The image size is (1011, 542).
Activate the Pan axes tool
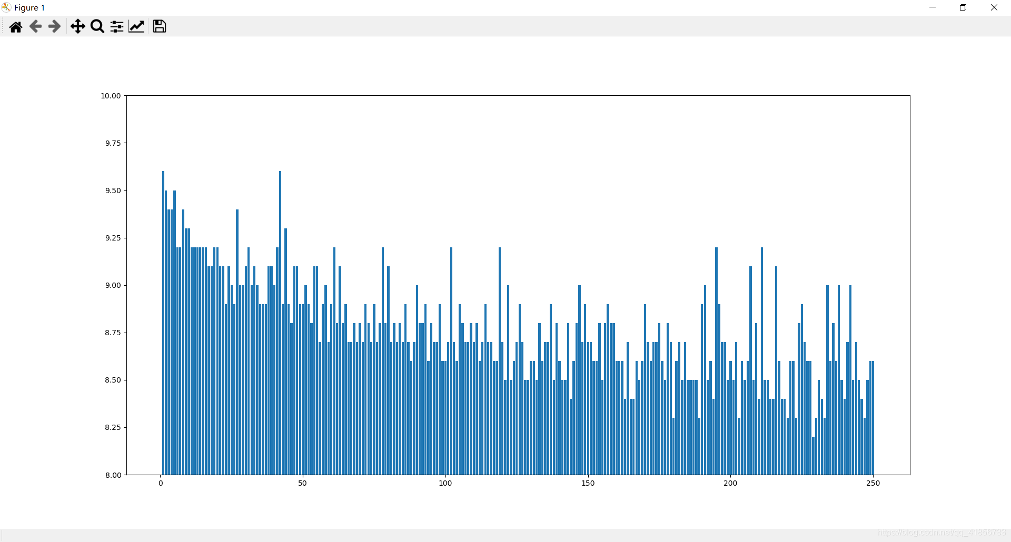[78, 26]
